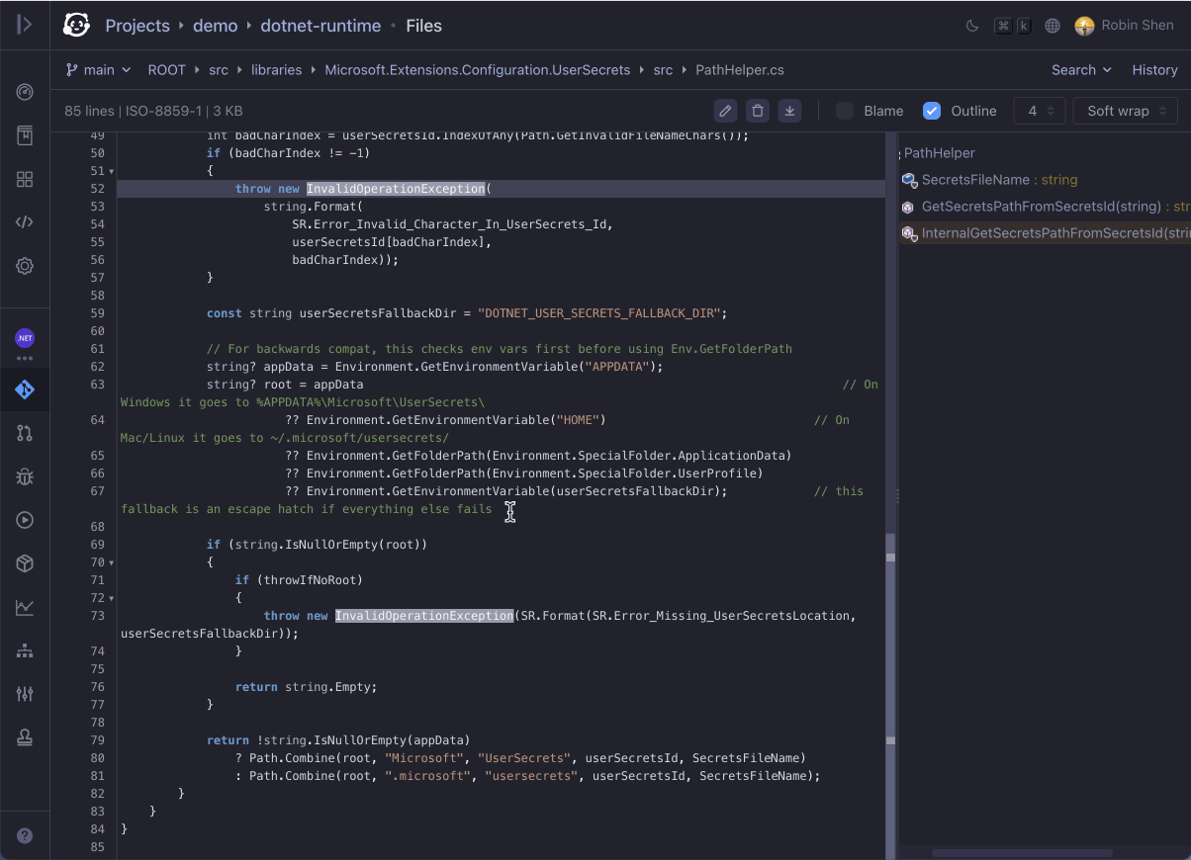Open the Soft wrap dropdown
This screenshot has width=1191, height=860.
click(x=1126, y=111)
